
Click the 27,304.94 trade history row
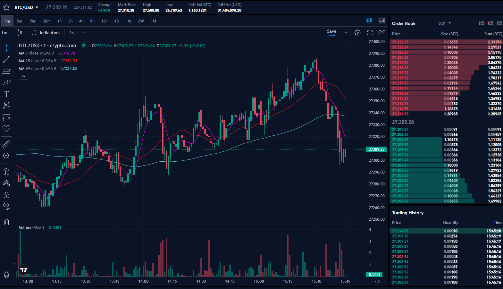click(446, 257)
